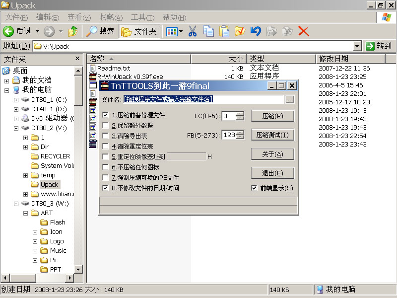
Task: Open the Help (H) menu
Action: [x=174, y=17]
